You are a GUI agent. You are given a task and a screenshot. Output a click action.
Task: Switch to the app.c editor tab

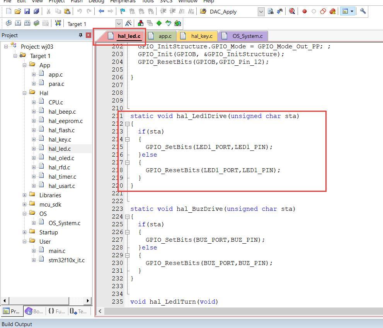tap(165, 36)
